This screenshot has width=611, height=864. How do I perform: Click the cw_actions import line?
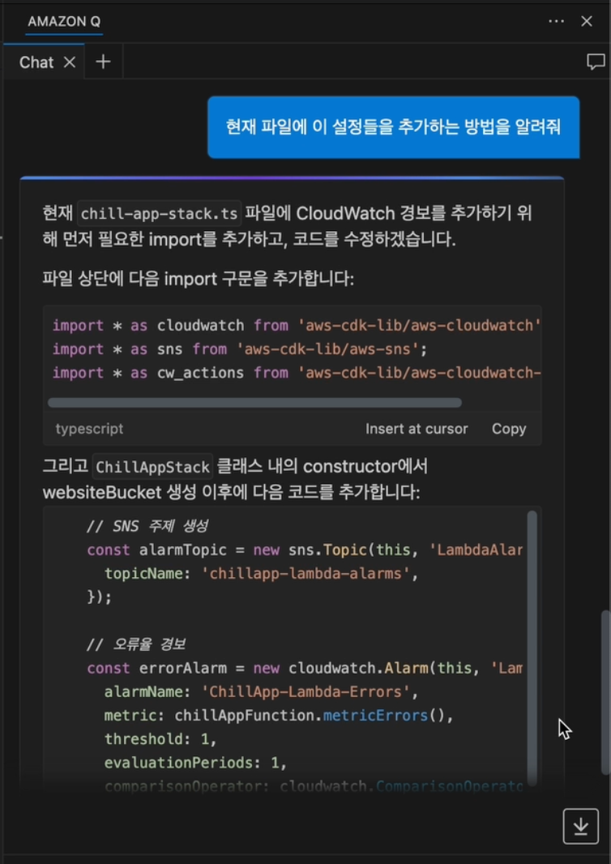297,373
